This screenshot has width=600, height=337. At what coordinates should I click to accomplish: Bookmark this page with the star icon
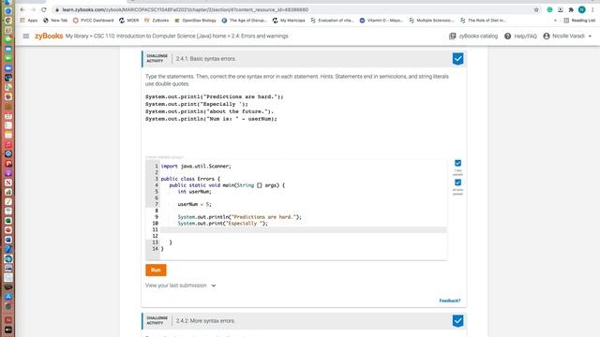click(536, 9)
